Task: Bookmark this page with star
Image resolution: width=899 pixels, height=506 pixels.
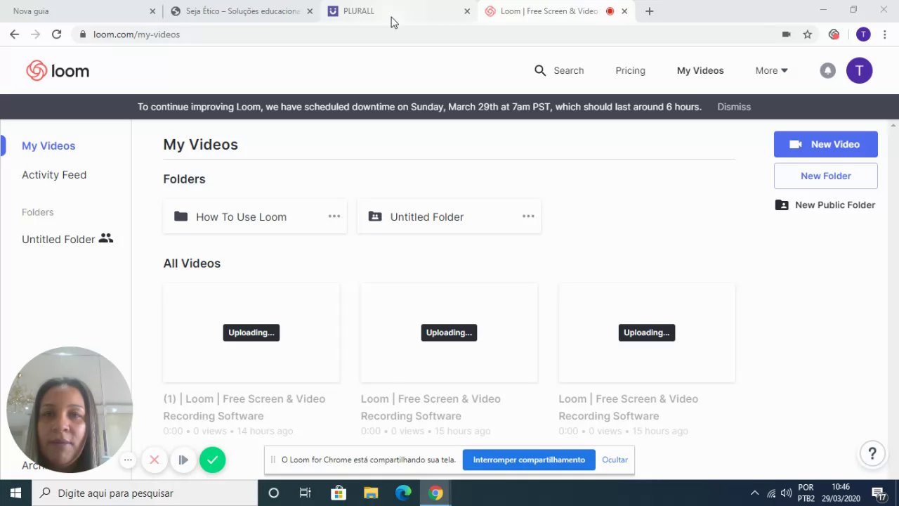Action: pos(808,34)
